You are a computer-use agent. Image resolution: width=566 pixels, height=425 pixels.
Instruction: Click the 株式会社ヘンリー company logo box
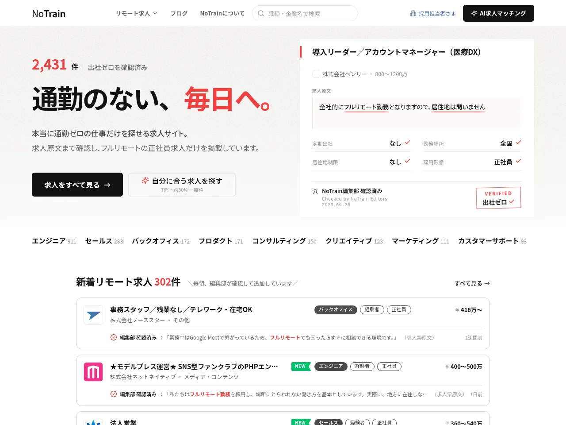click(x=316, y=74)
